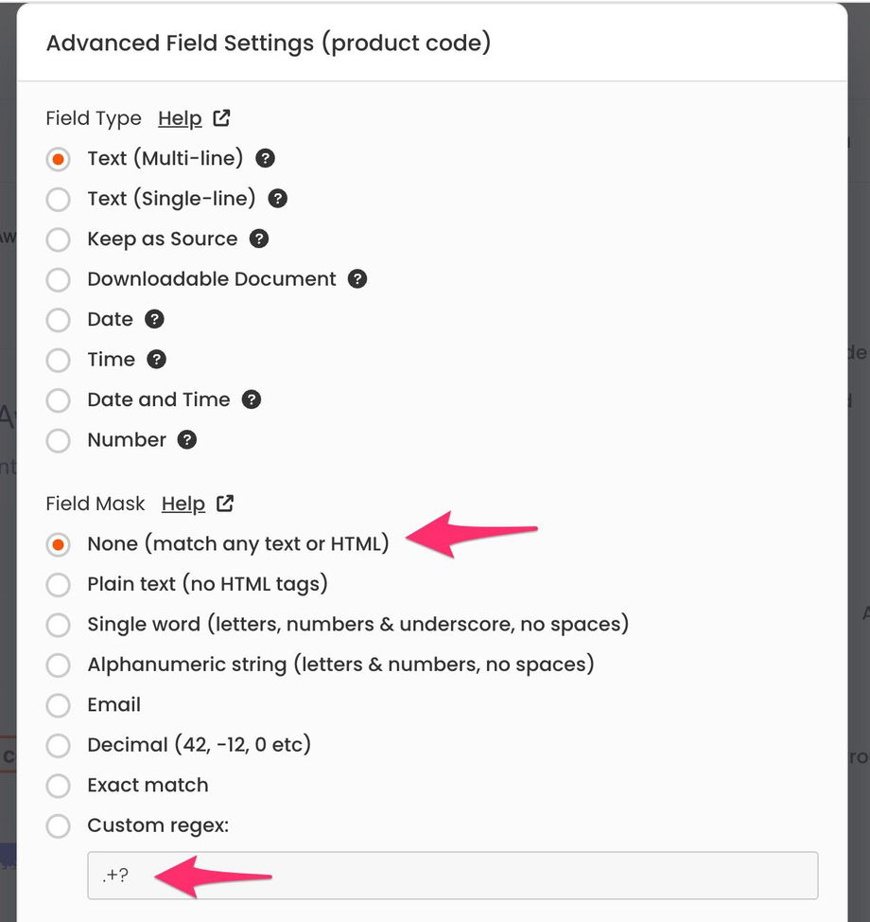The image size is (870, 922).
Task: Open external link icon beside Field Mask Help
Action: pyautogui.click(x=225, y=504)
